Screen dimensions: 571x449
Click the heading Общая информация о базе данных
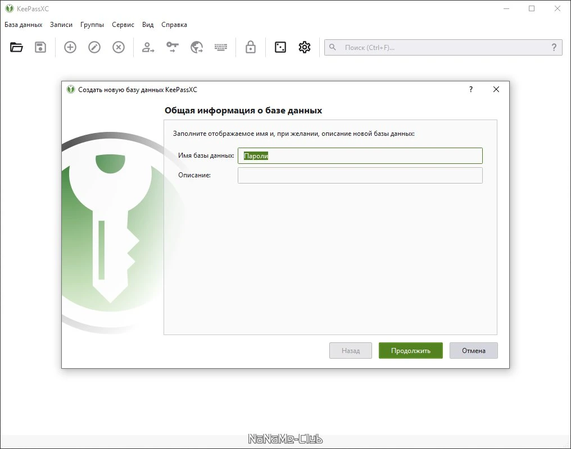243,111
